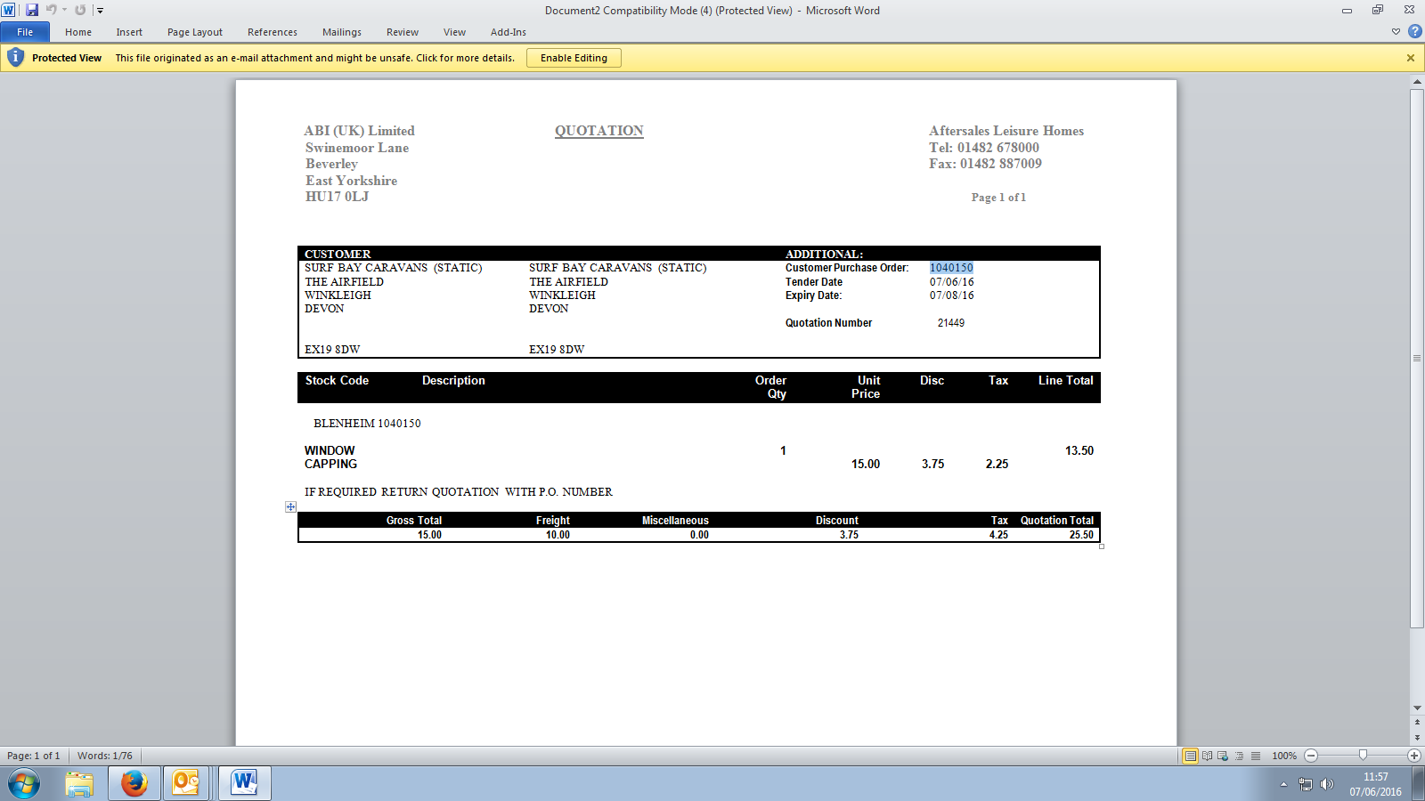Click the 100% zoom level button
The height and width of the screenshot is (801, 1425).
click(x=1284, y=756)
